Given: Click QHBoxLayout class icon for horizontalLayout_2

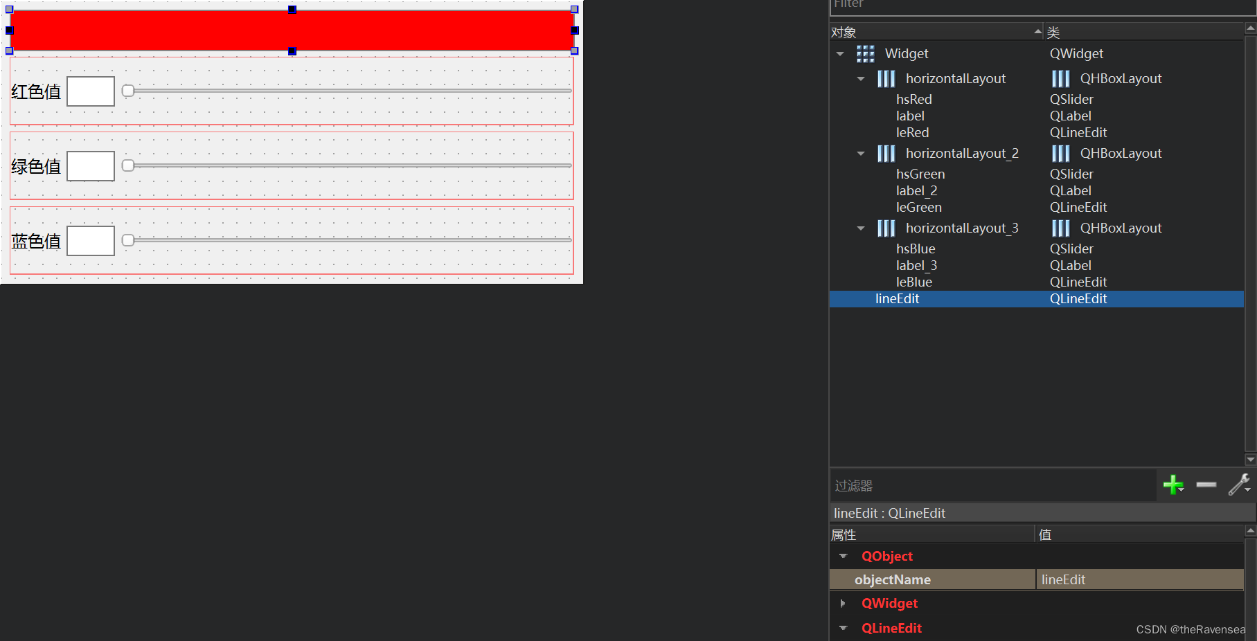Looking at the screenshot, I should tap(1061, 154).
